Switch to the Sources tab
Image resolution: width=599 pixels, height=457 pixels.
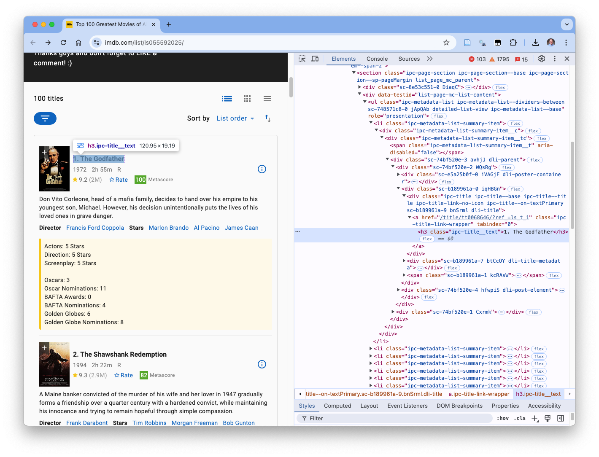click(x=409, y=59)
